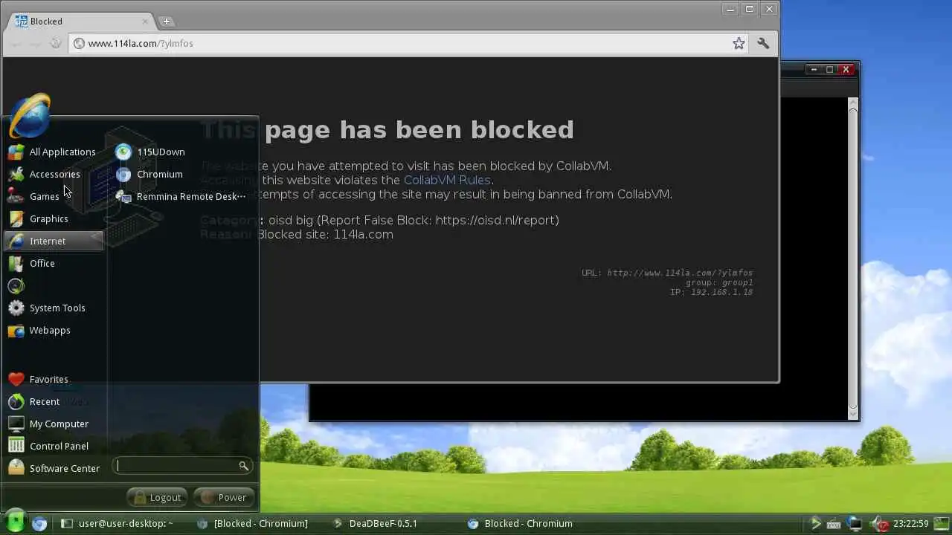Open the All Applications category

54,152
